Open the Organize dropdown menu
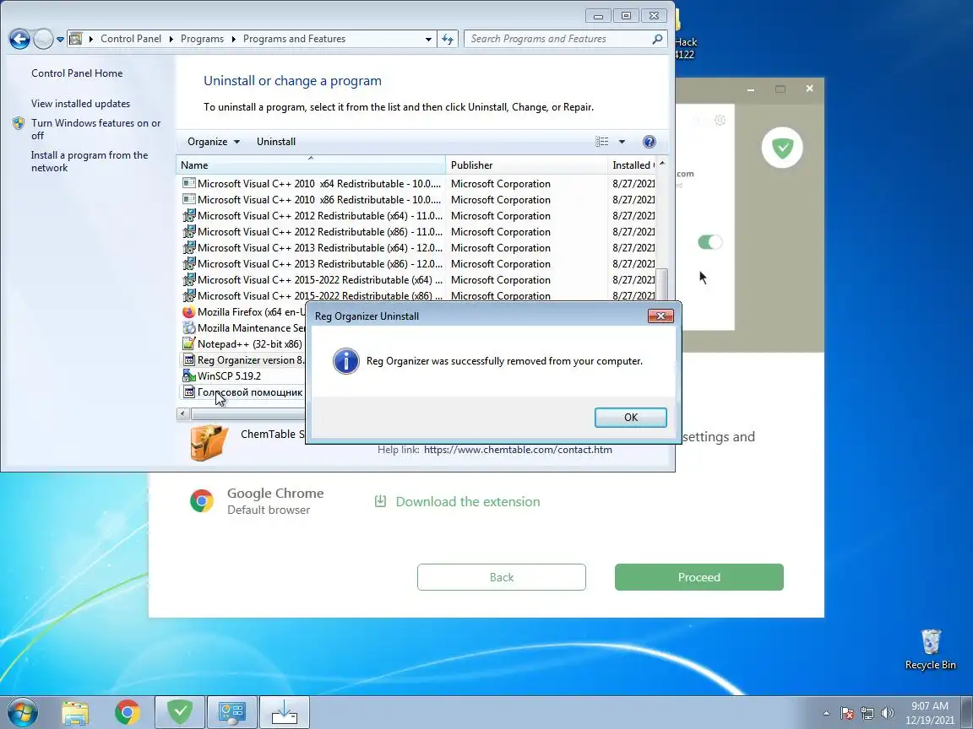 tap(214, 142)
